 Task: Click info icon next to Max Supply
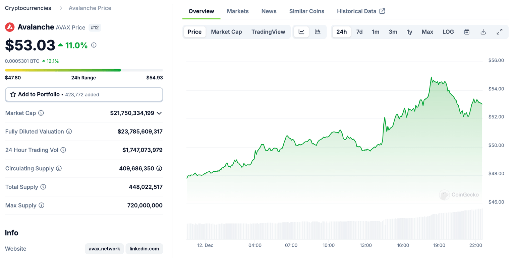click(x=41, y=205)
